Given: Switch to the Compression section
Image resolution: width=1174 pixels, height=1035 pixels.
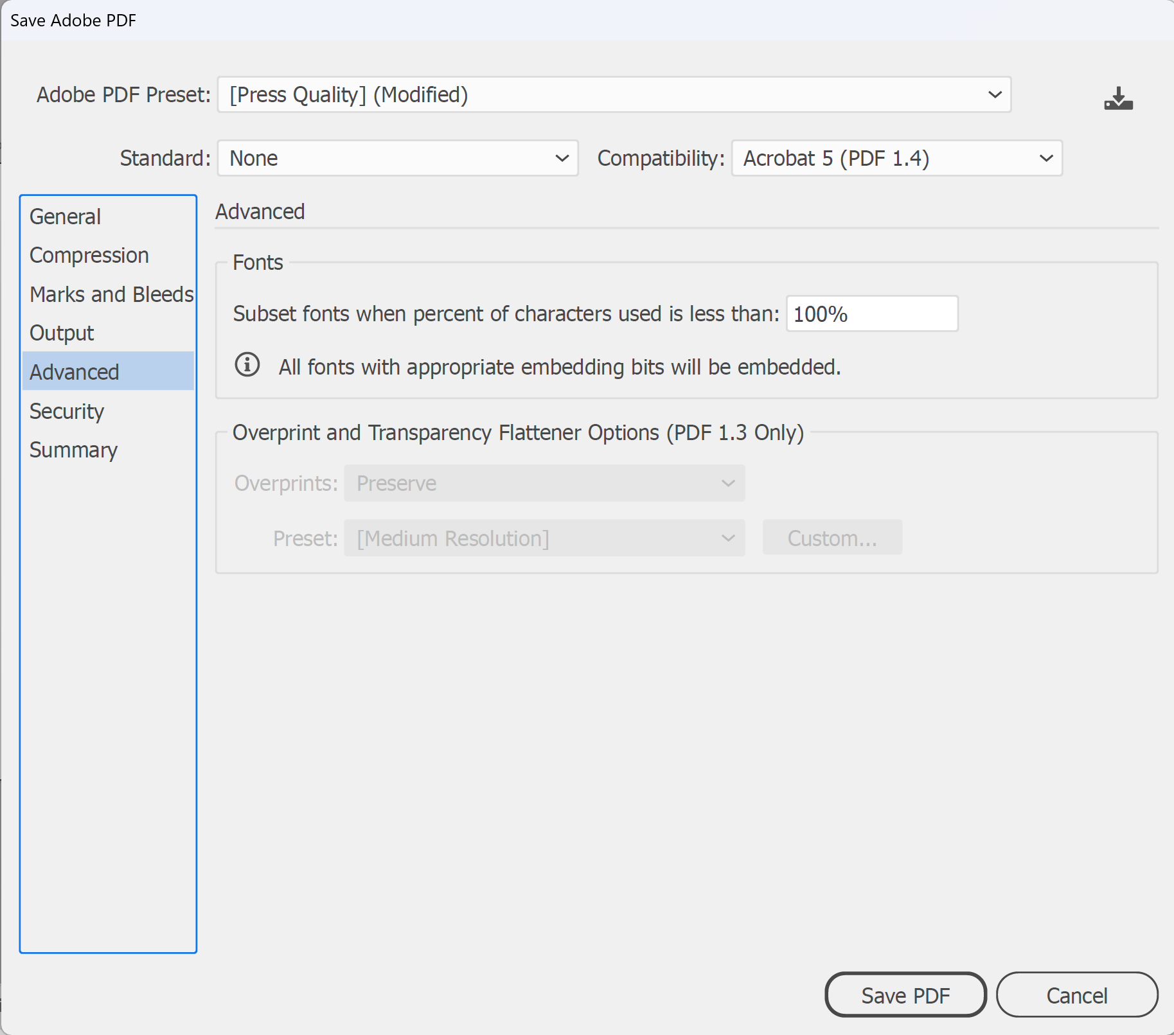Looking at the screenshot, I should (108, 255).
